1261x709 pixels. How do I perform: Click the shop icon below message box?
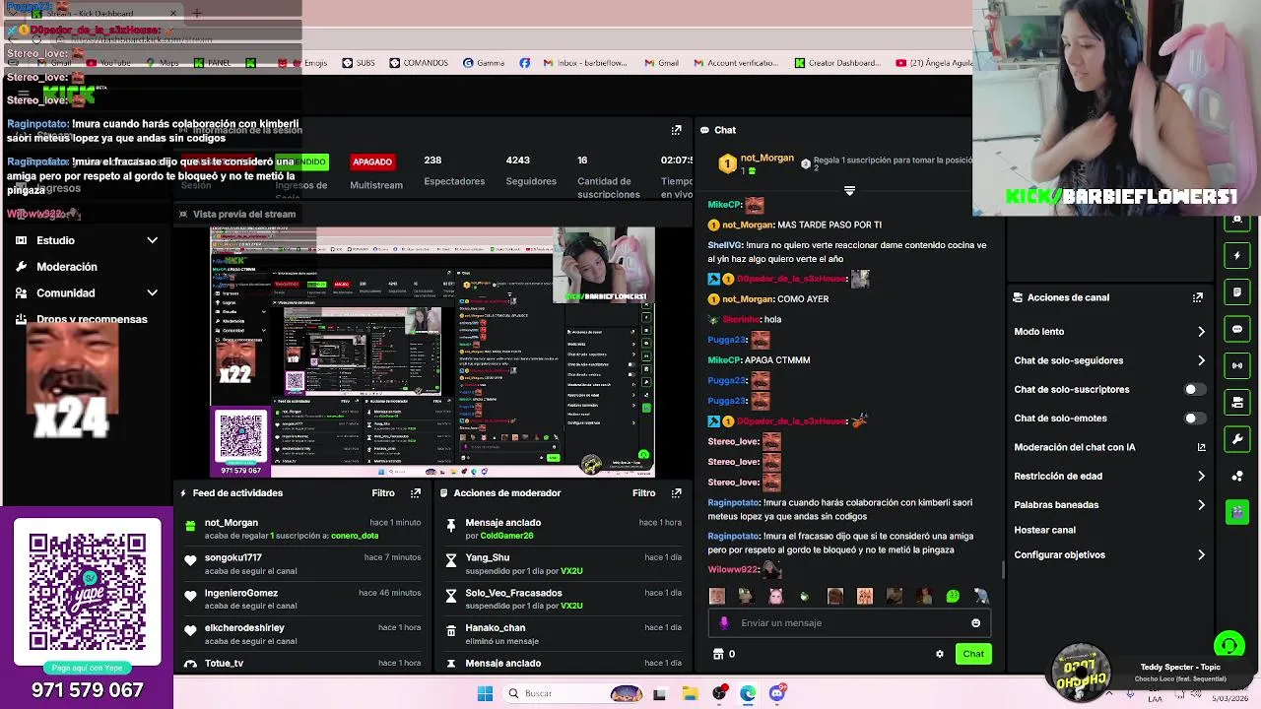coord(717,654)
